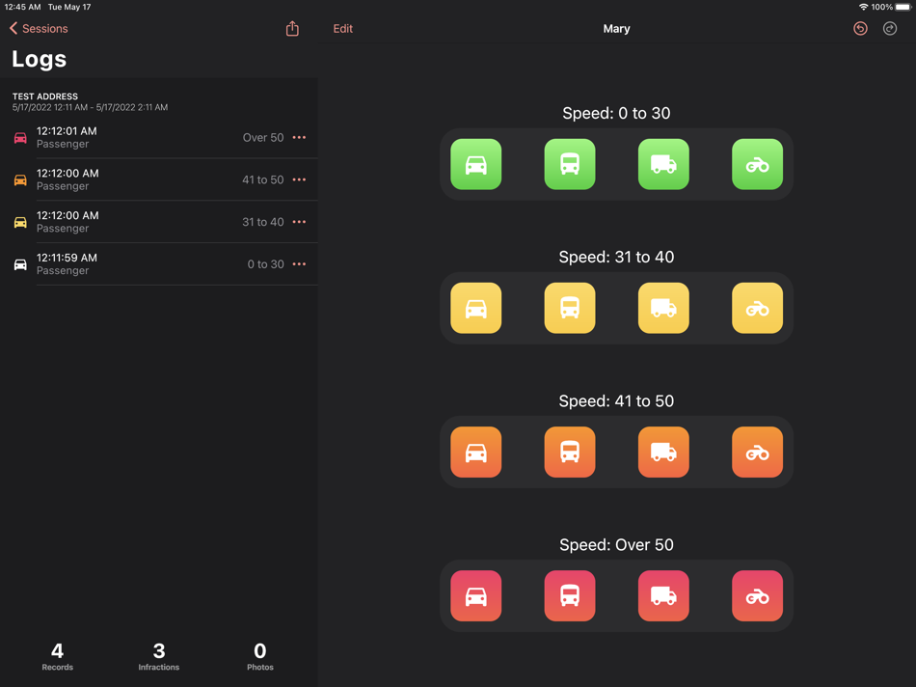Tap the share icon above Logs
Viewport: 916px width, 687px height.
tap(292, 28)
